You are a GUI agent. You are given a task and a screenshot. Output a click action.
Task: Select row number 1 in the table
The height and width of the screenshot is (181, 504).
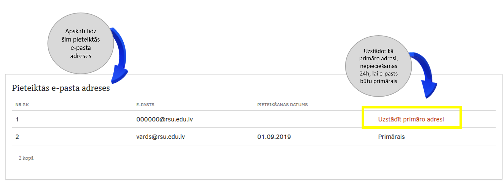pos(17,119)
